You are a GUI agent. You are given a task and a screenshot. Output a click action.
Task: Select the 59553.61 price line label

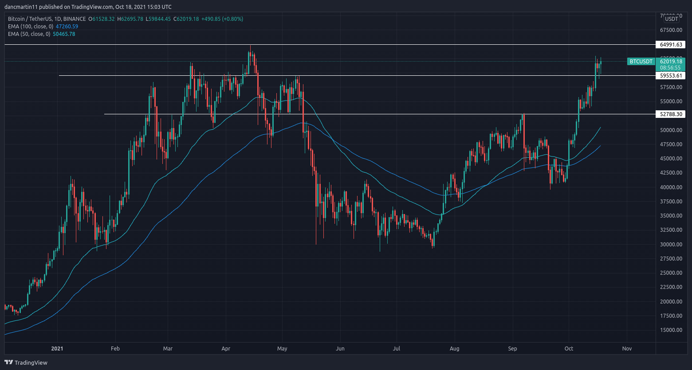[670, 76]
